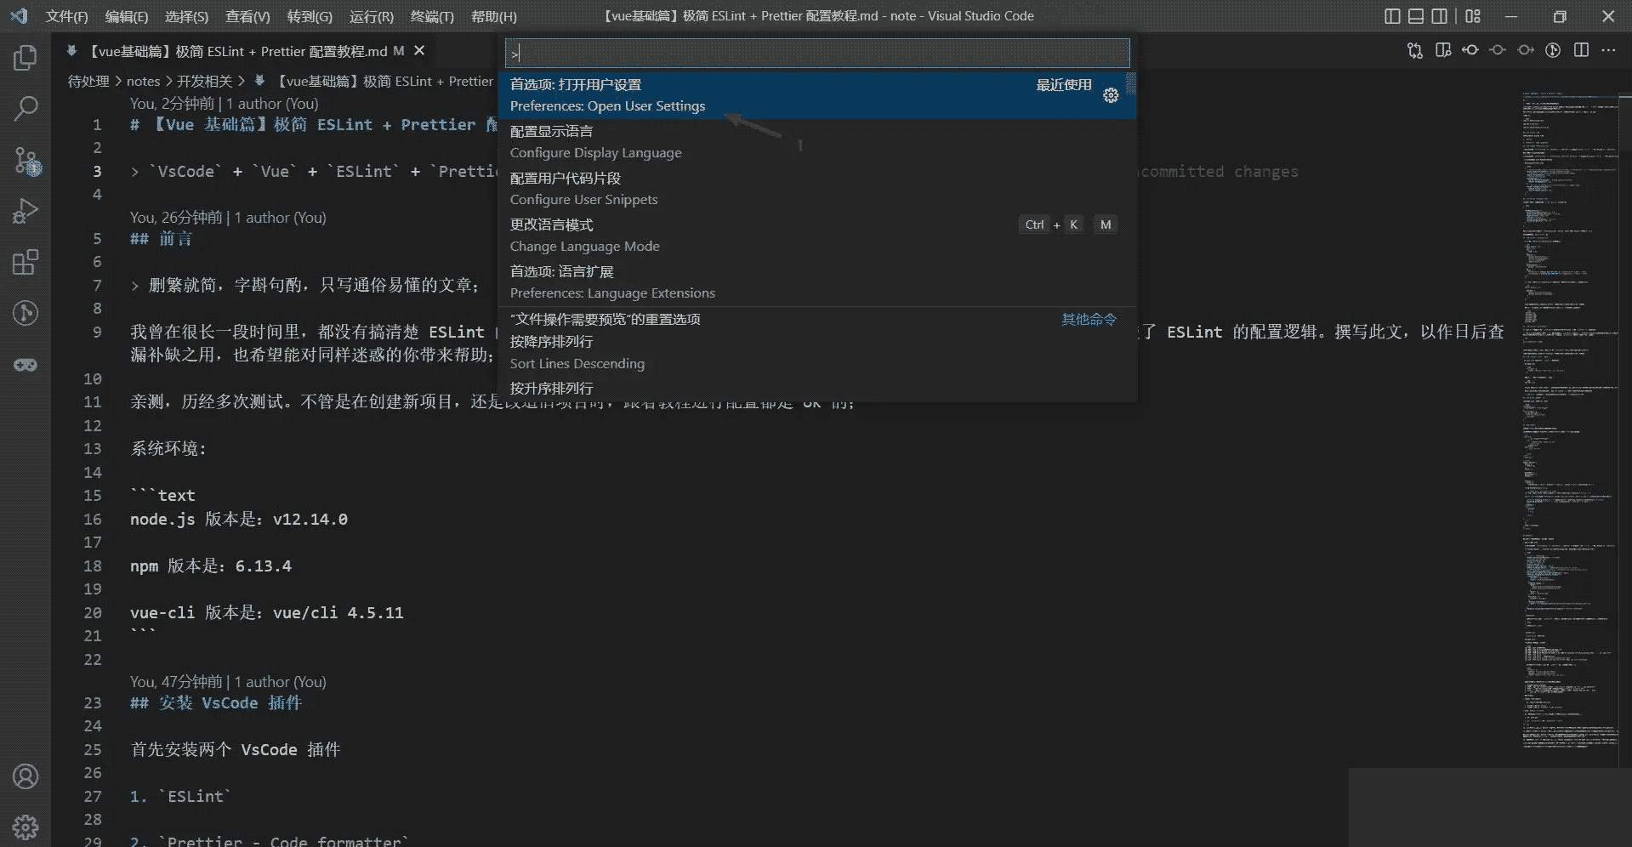This screenshot has width=1632, height=847.
Task: Open the 查看(V) menu
Action: point(247,16)
